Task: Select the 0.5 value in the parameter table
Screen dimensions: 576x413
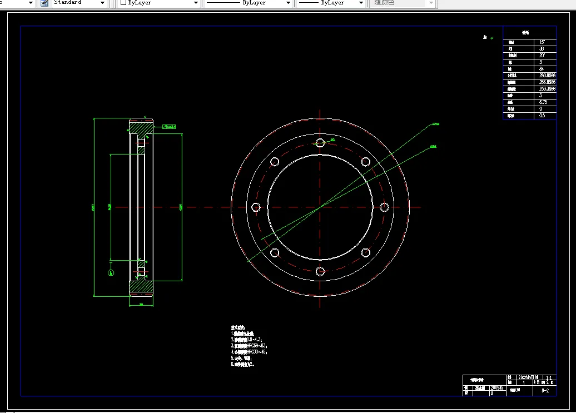Action: click(542, 115)
